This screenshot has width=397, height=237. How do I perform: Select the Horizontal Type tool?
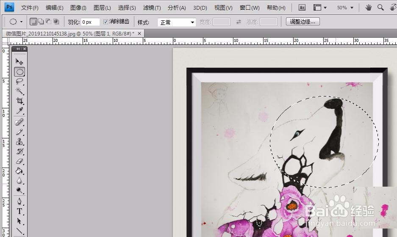pos(19,211)
